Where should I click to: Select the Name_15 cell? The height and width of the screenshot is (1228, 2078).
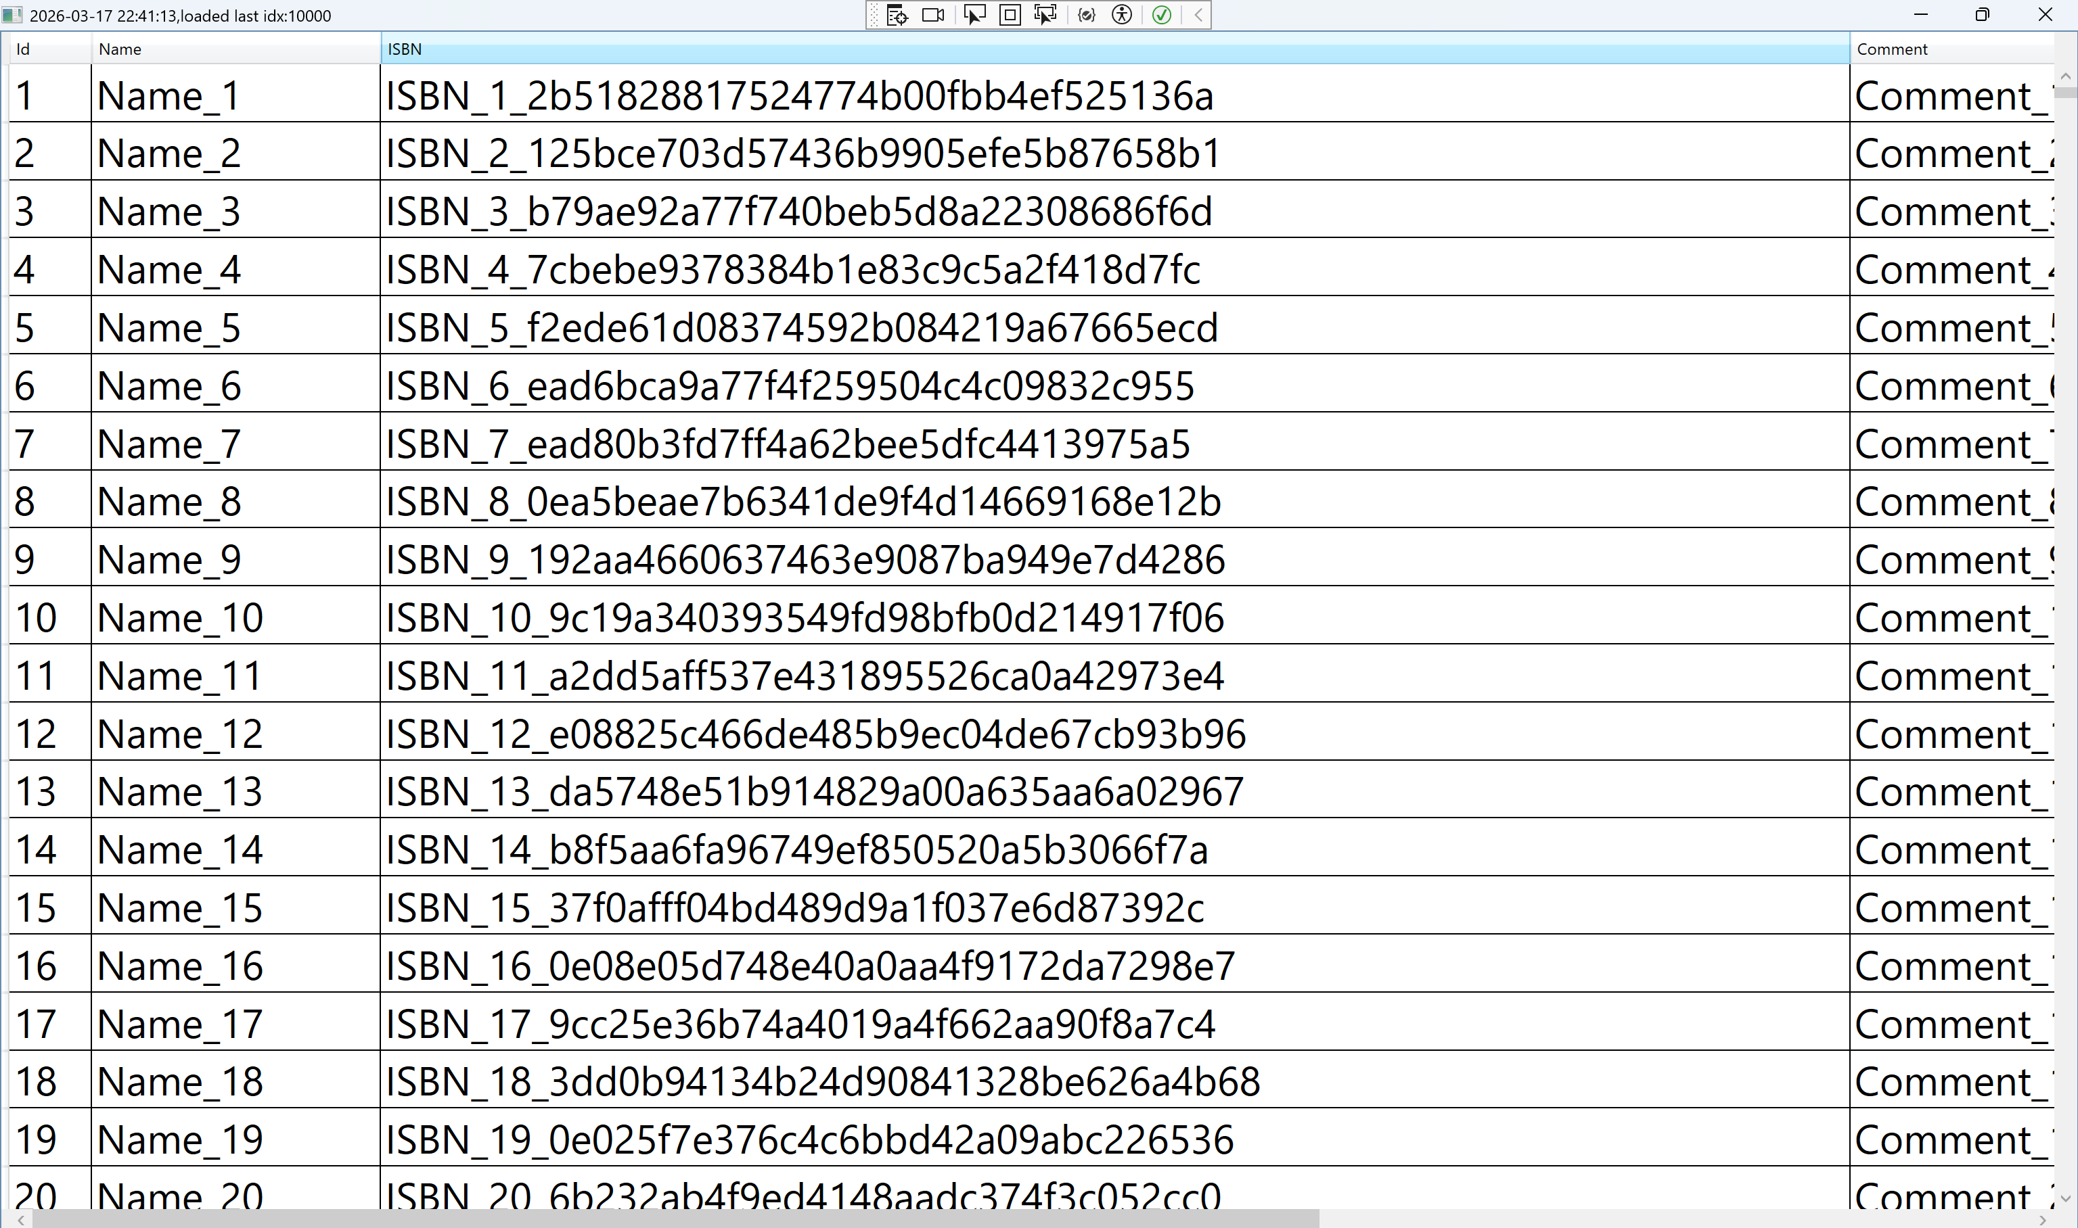(x=236, y=905)
